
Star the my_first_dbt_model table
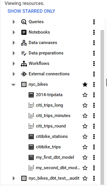pyautogui.click(x=85, y=158)
